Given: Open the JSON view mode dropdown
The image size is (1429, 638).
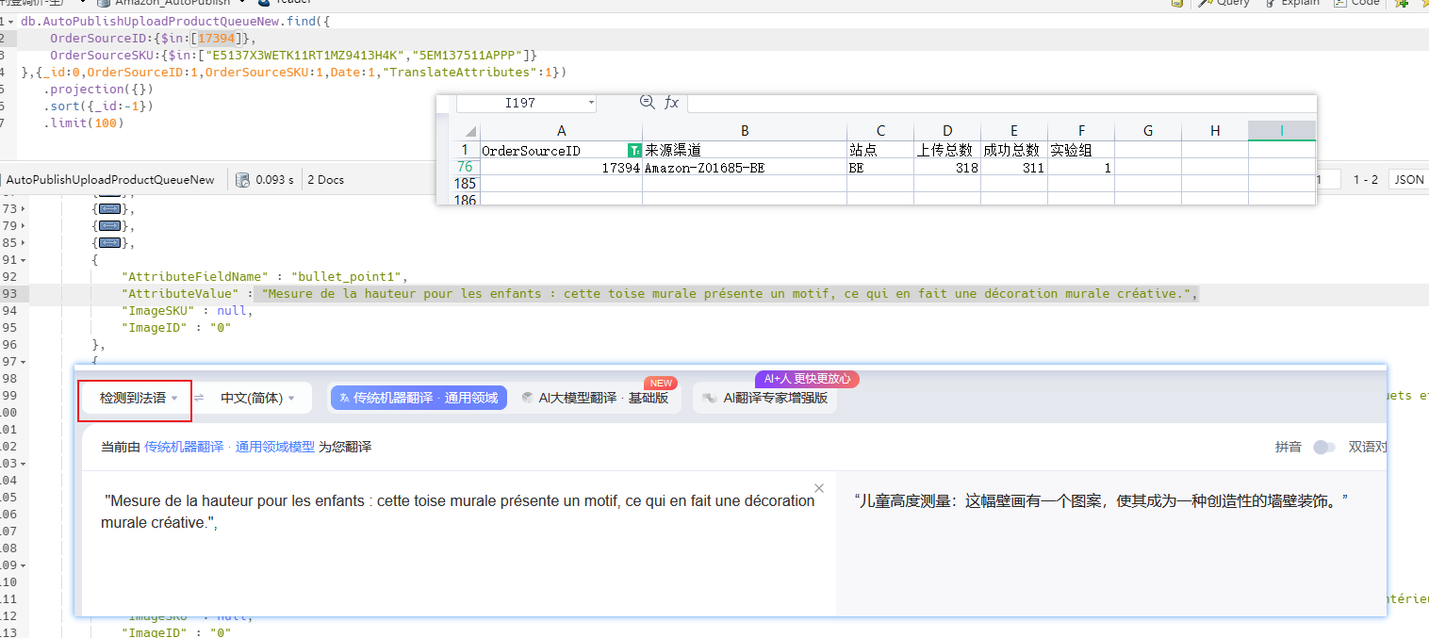Looking at the screenshot, I should click(1408, 179).
